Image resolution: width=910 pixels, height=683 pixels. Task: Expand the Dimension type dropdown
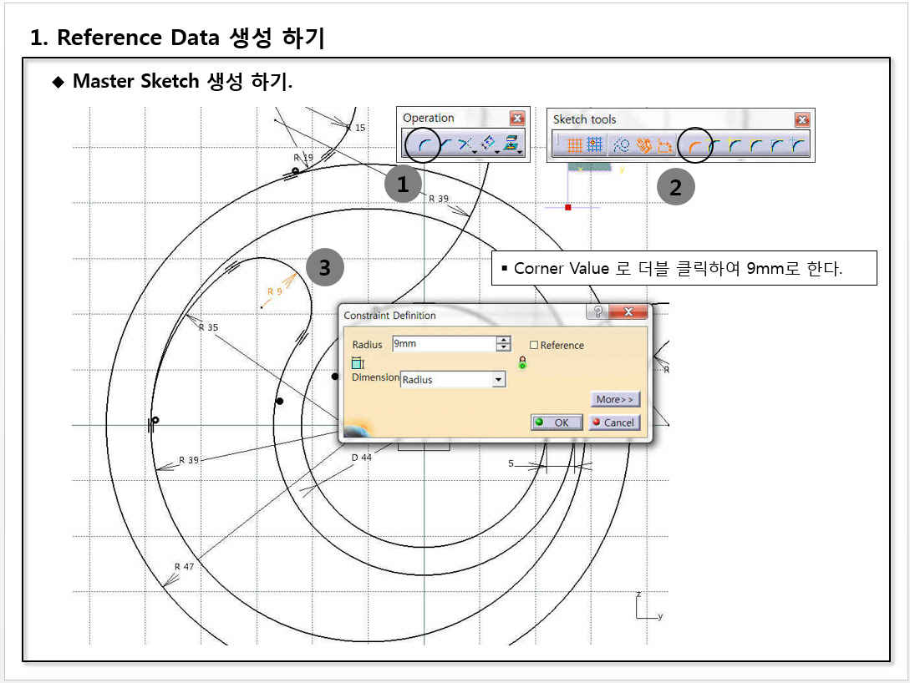tap(499, 380)
